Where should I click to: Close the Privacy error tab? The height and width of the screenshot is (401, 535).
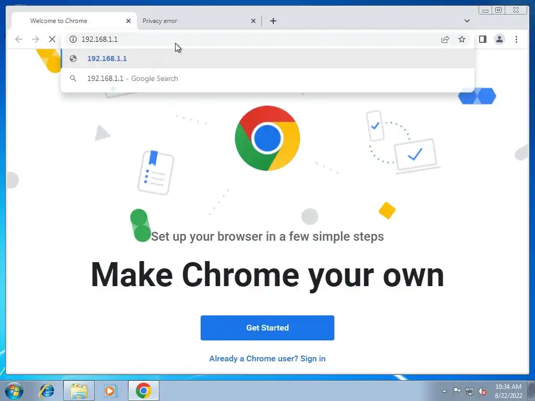tap(253, 21)
